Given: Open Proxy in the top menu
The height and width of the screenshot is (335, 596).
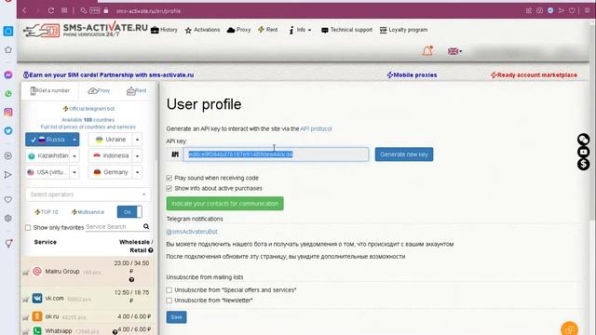Looking at the screenshot, I should 238,30.
